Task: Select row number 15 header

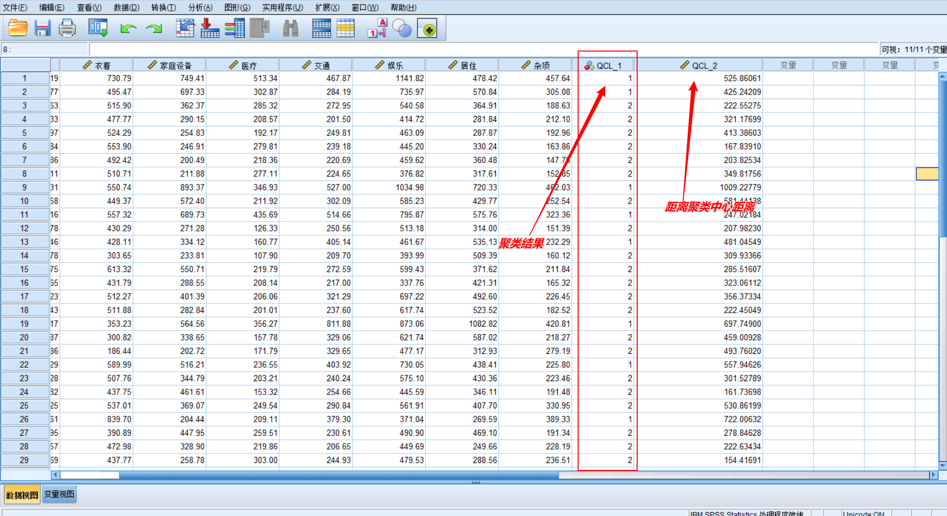Action: point(24,269)
